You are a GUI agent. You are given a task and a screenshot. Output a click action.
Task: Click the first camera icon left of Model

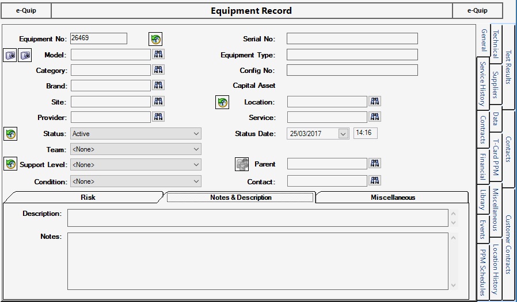10,55
